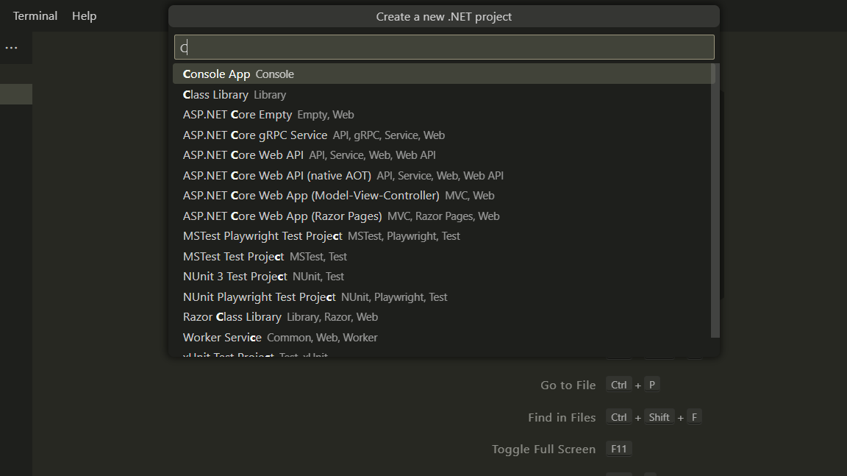Screen dimensions: 847x476
Task: Choose MSTest Test Project template
Action: click(443, 257)
